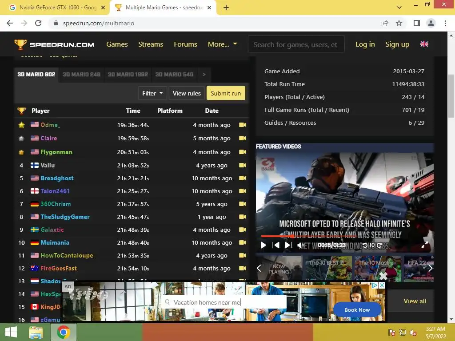The width and height of the screenshot is (455, 341).
Task: Select the 3D MARIO 540 tab
Action: tap(174, 75)
